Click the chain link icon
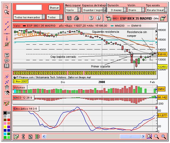Image resolution: width=170 pixels, height=143 pixels. 23,137
